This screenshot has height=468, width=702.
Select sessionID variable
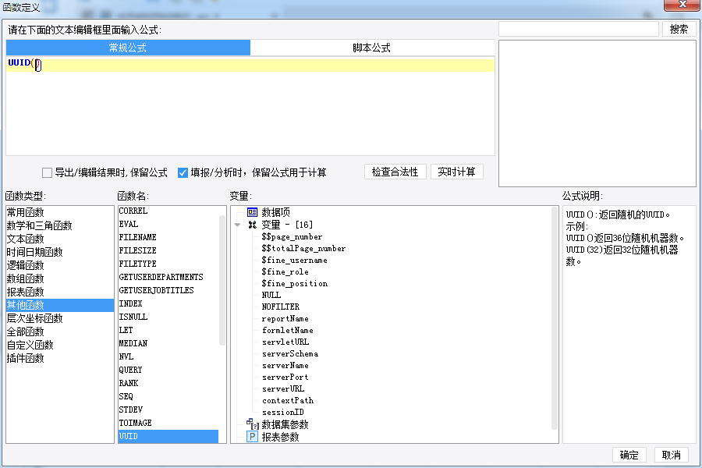[x=283, y=412]
